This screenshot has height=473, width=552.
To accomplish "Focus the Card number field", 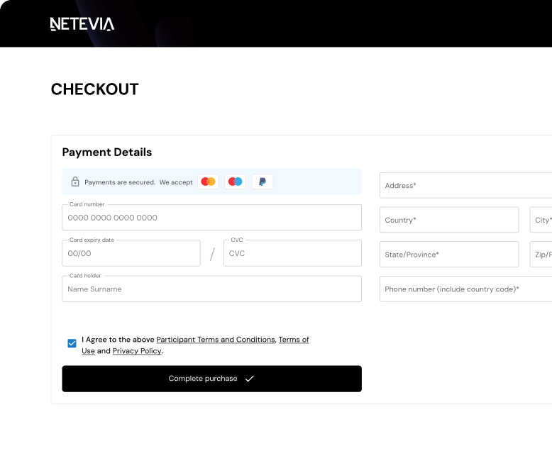I will tap(211, 218).
